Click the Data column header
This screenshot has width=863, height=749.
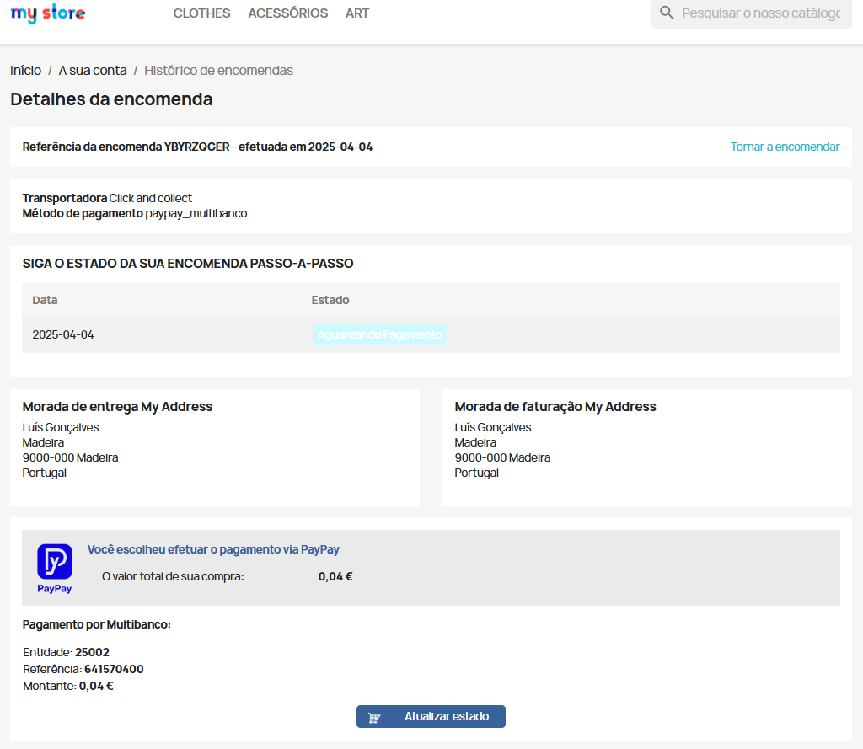tap(45, 300)
